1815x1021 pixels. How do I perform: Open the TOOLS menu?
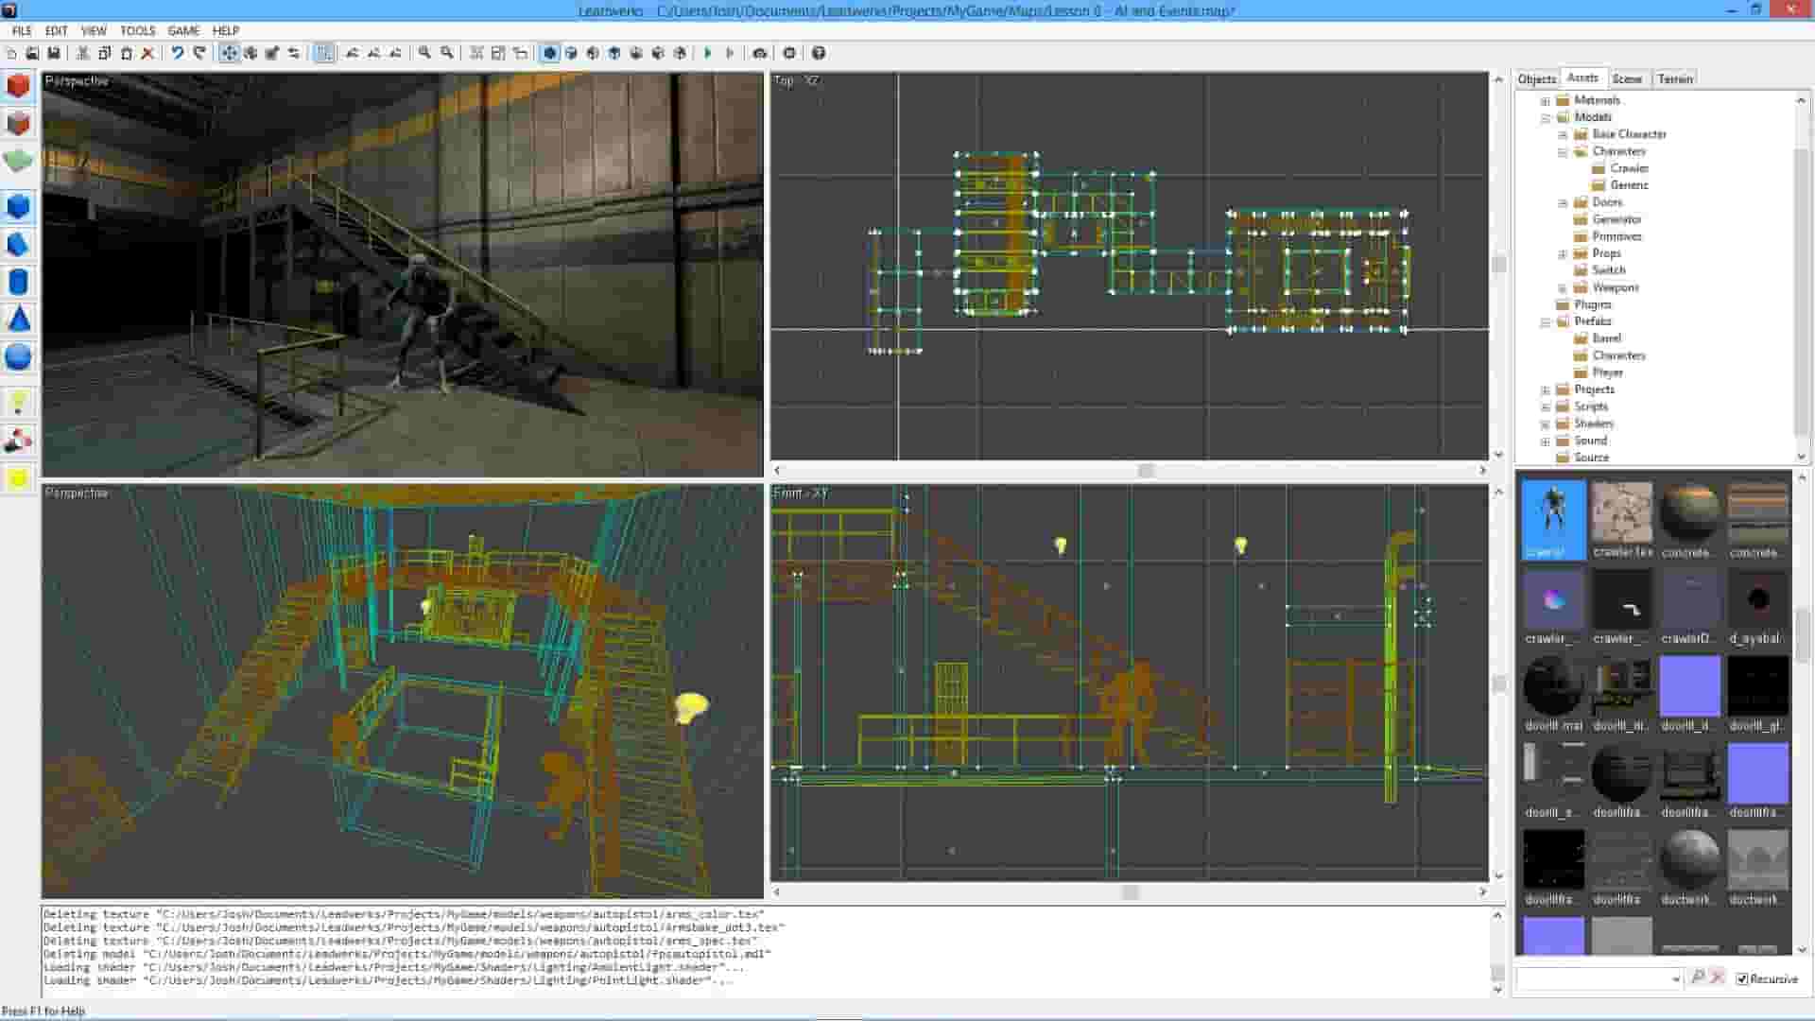coord(137,30)
